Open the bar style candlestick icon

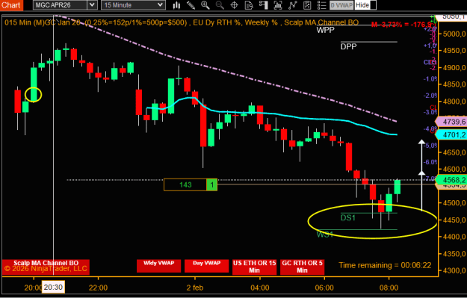click(x=176, y=5)
